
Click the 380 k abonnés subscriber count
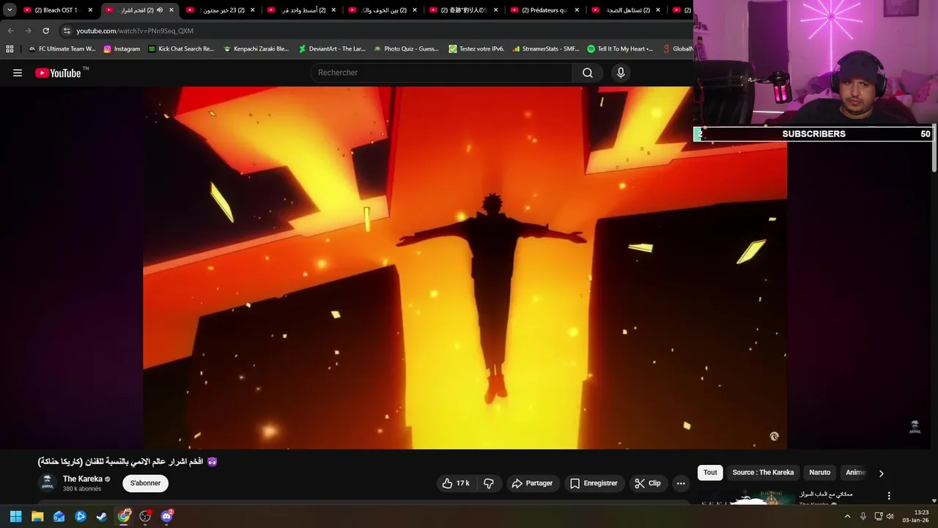click(x=82, y=489)
